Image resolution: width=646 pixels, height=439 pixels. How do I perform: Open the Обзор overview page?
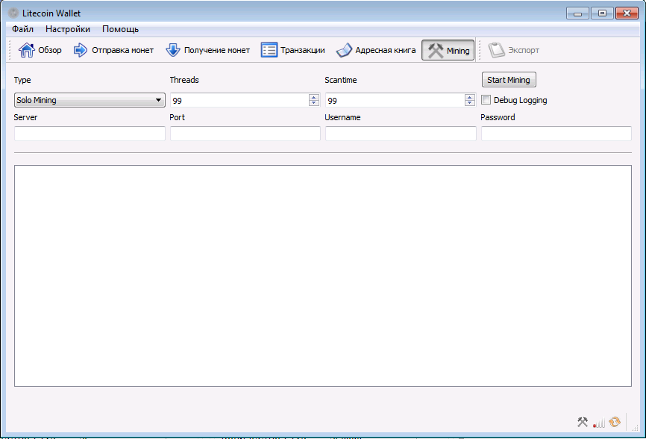coord(40,50)
